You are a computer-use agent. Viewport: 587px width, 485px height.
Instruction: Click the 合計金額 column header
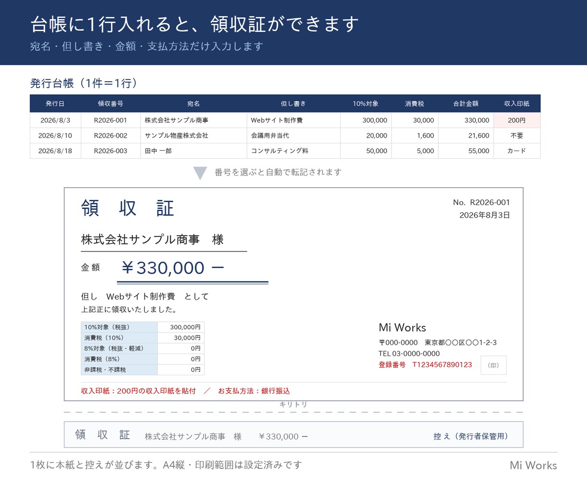coord(466,103)
